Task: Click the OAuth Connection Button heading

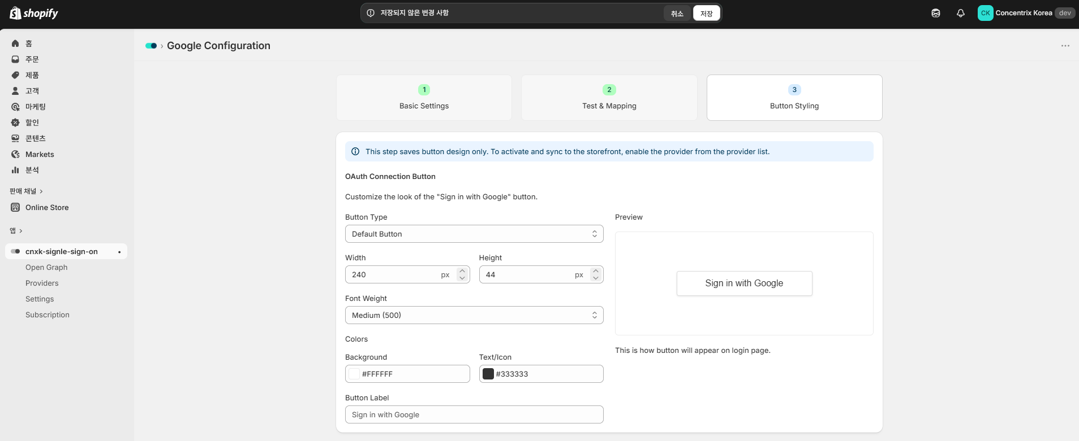Action: coord(390,177)
